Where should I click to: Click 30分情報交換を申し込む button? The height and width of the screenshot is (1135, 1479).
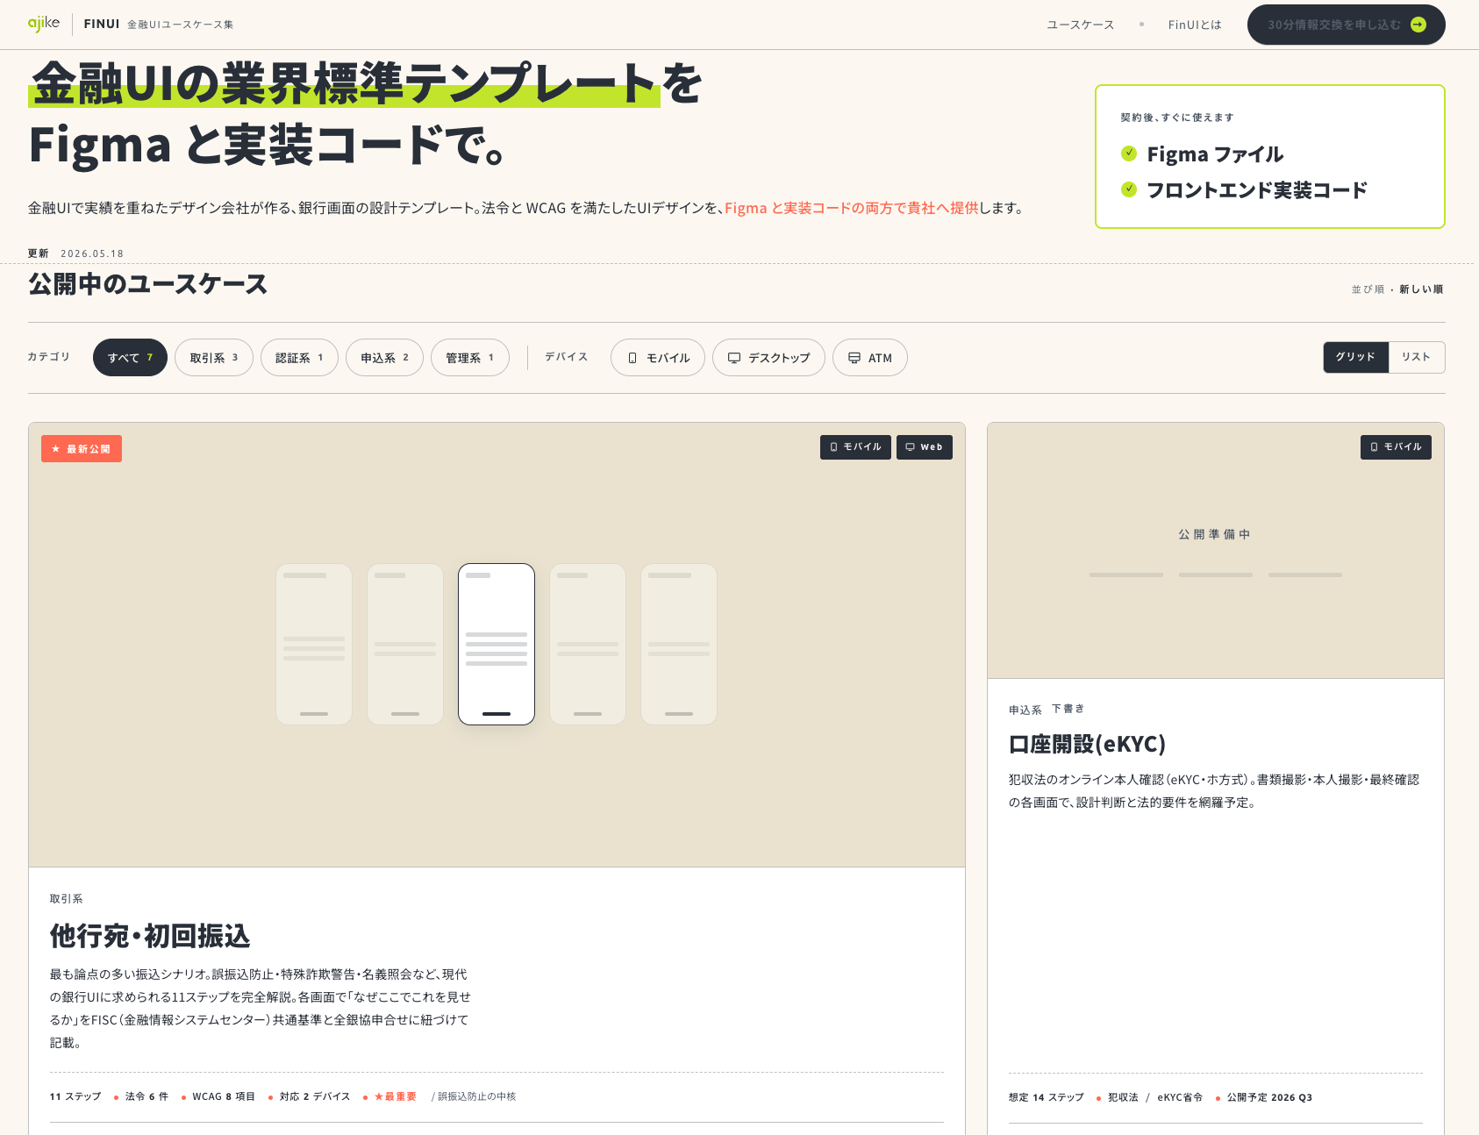tap(1346, 25)
